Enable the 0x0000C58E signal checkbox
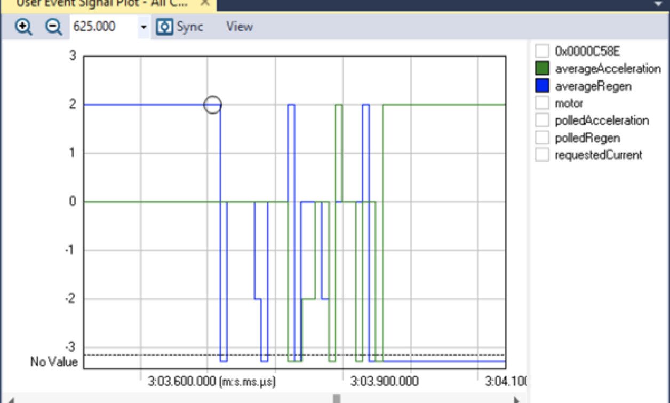 coord(541,51)
